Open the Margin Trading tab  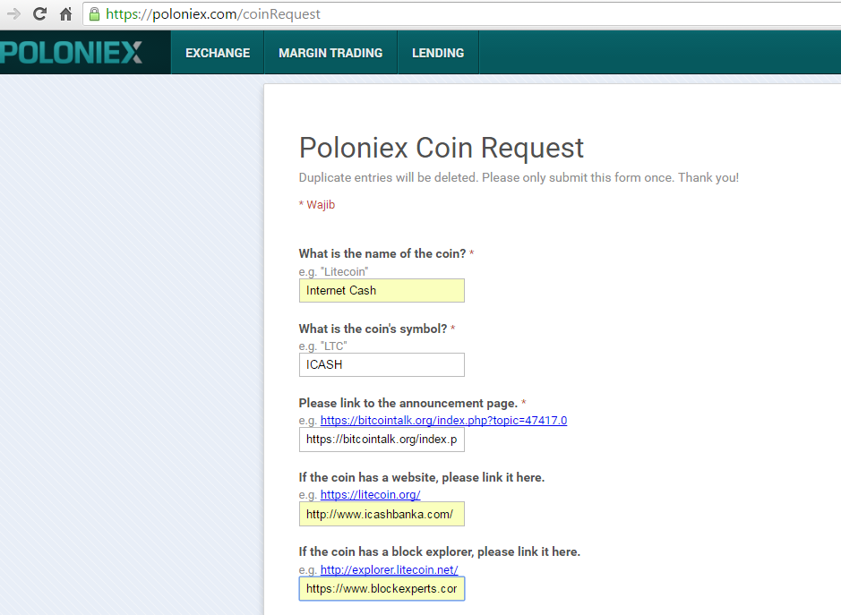[330, 53]
